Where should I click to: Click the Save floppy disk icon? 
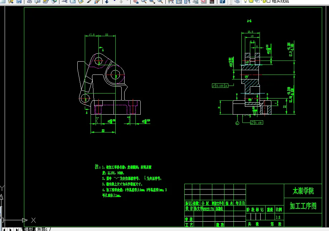tap(19, 1)
